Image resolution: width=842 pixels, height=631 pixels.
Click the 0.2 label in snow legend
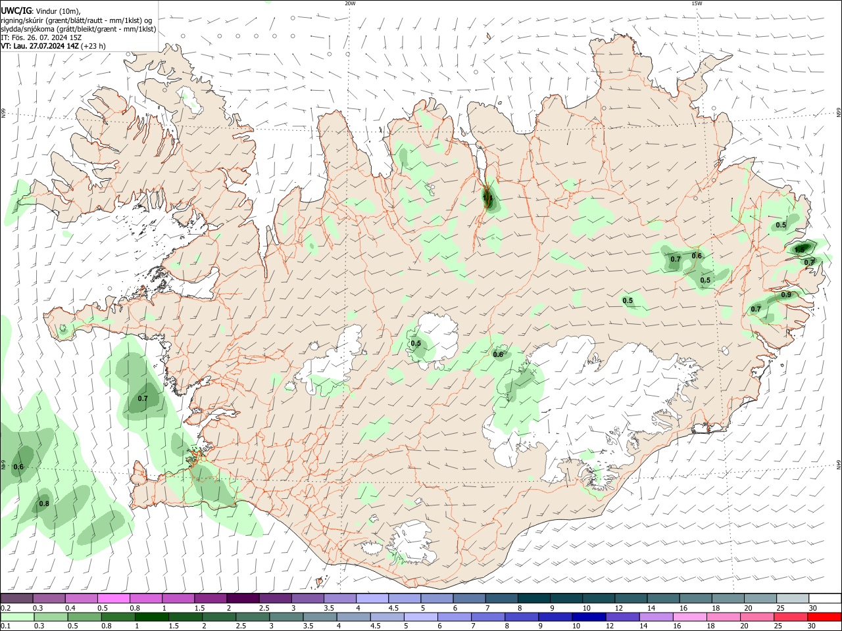click(x=5, y=608)
